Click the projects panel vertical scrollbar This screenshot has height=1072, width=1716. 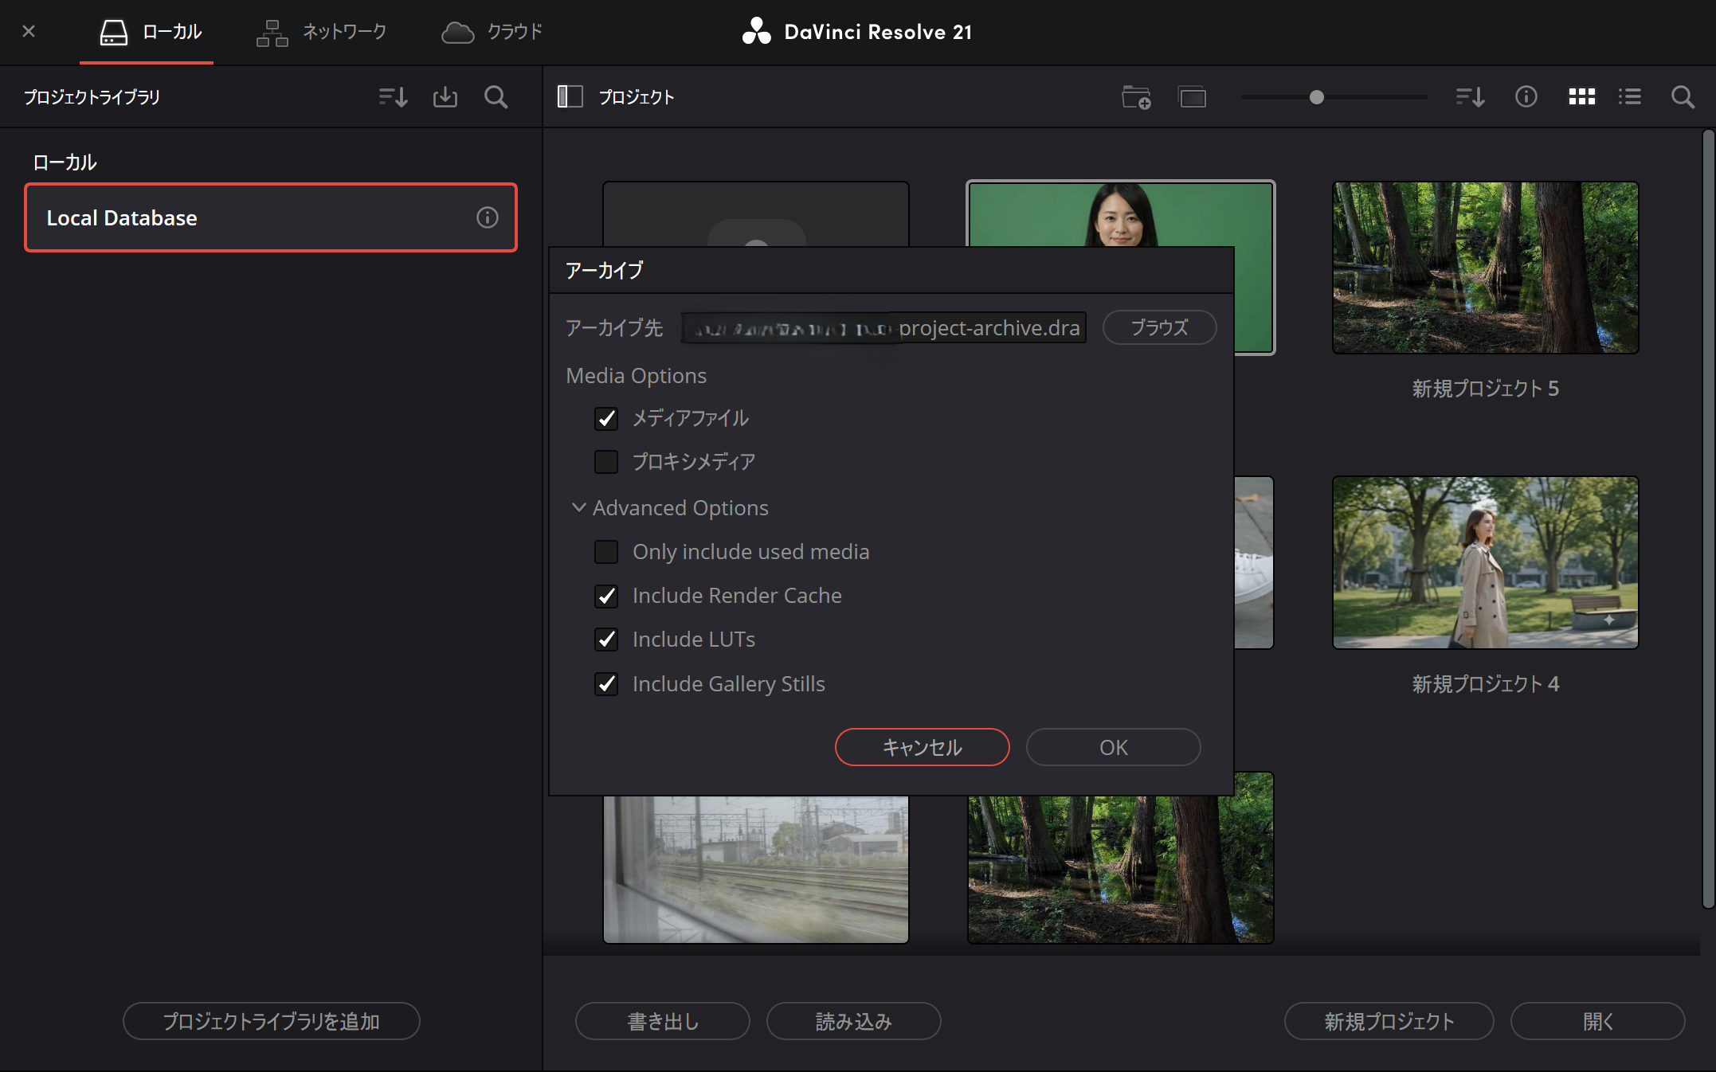[x=1708, y=518]
